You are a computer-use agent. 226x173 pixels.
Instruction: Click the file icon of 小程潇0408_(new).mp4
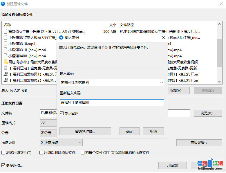pyautogui.click(x=6, y=56)
